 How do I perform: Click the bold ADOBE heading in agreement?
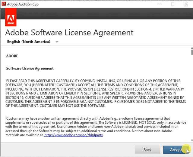(x=12, y=56)
